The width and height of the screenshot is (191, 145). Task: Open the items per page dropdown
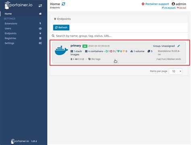[x=175, y=71]
